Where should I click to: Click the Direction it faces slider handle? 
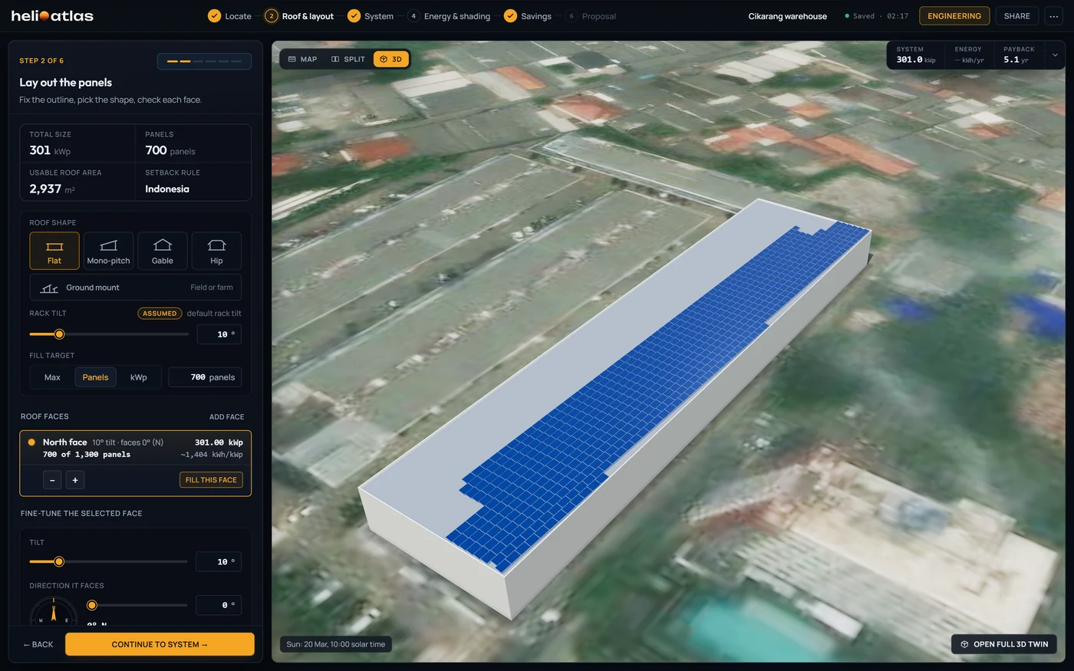point(92,605)
